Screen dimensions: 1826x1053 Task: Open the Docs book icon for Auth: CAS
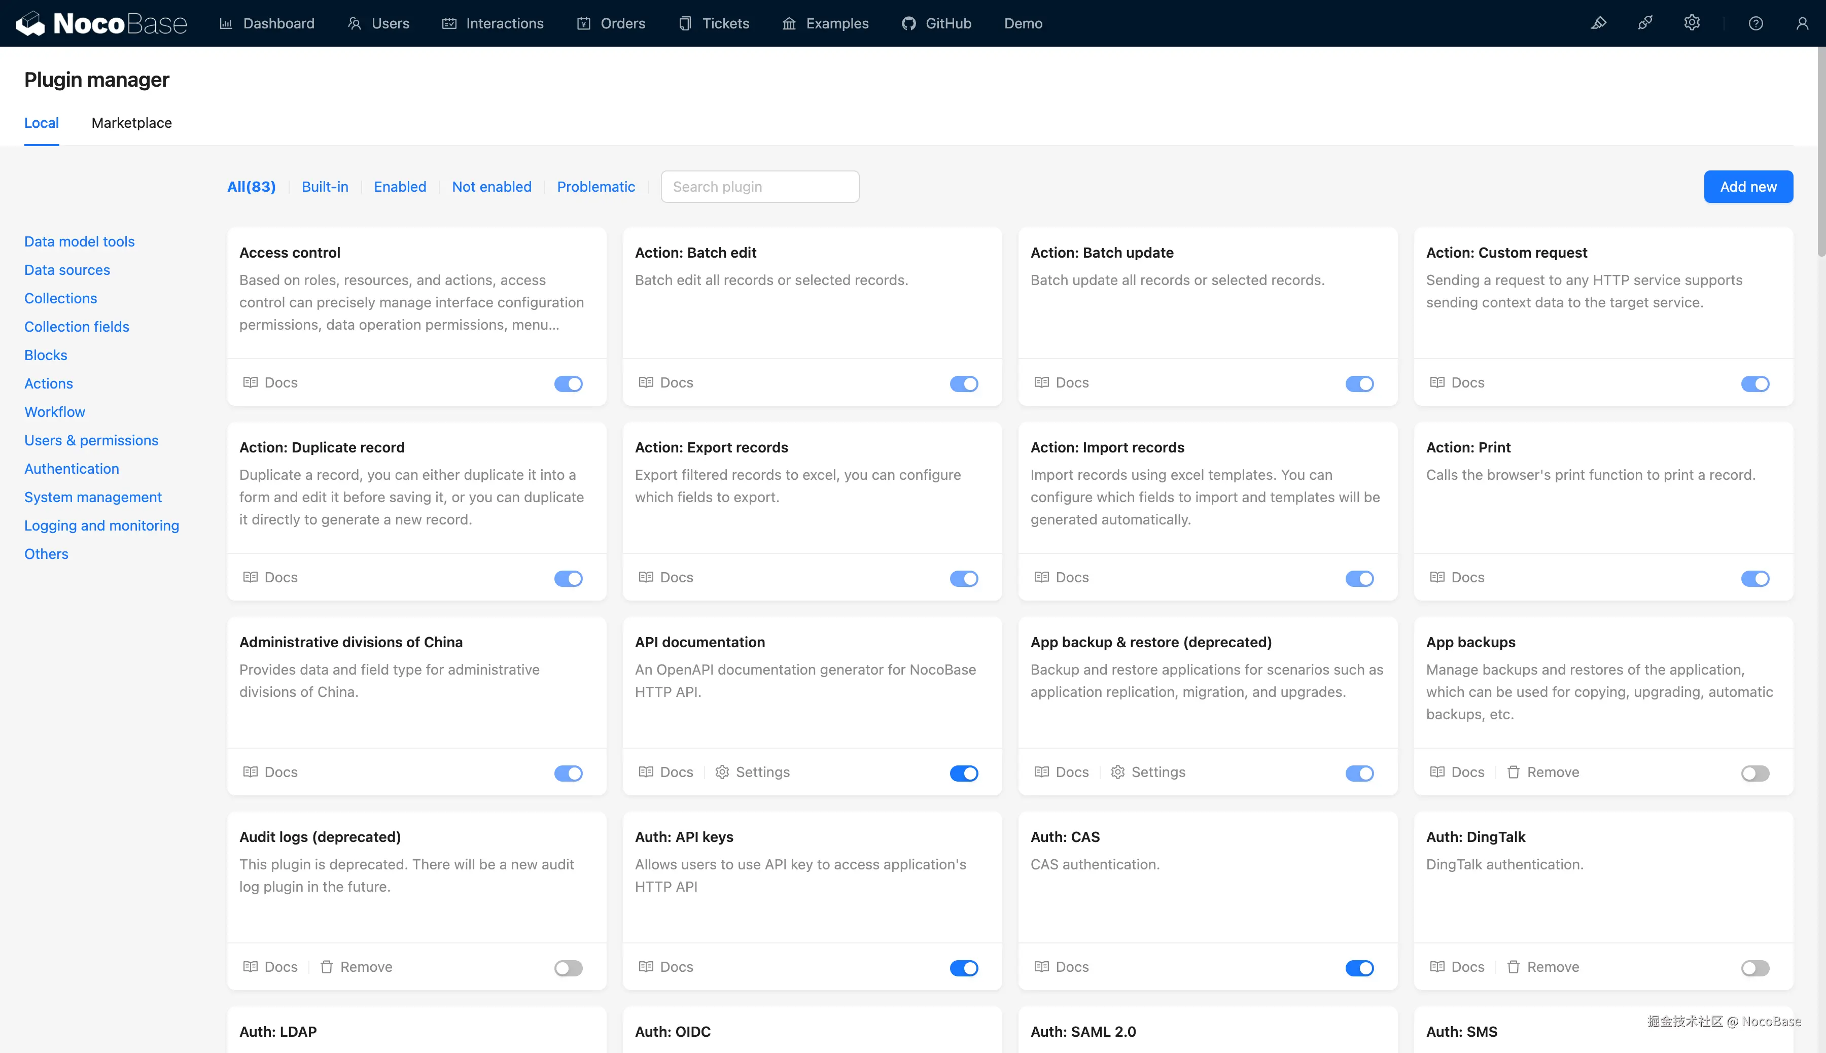pyautogui.click(x=1041, y=966)
